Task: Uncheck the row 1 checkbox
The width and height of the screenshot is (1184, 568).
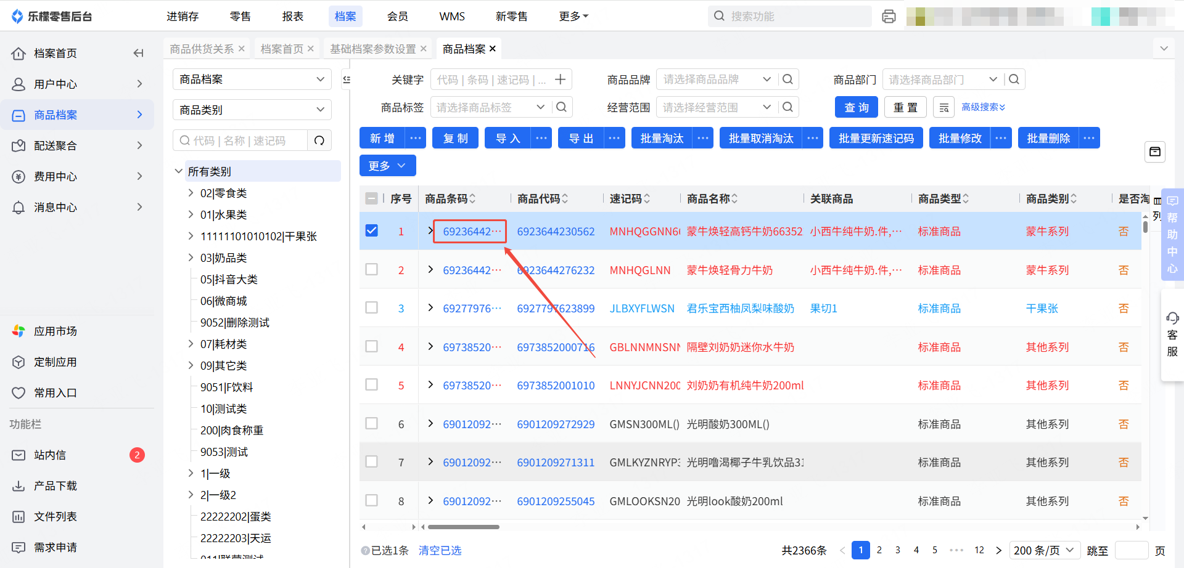Action: (x=372, y=230)
